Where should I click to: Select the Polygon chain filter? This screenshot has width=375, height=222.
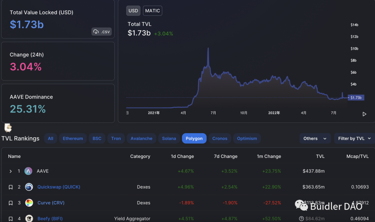click(194, 138)
